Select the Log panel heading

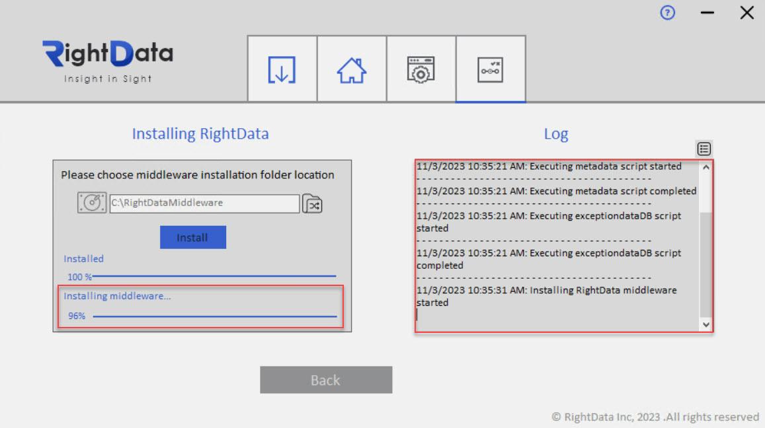556,133
